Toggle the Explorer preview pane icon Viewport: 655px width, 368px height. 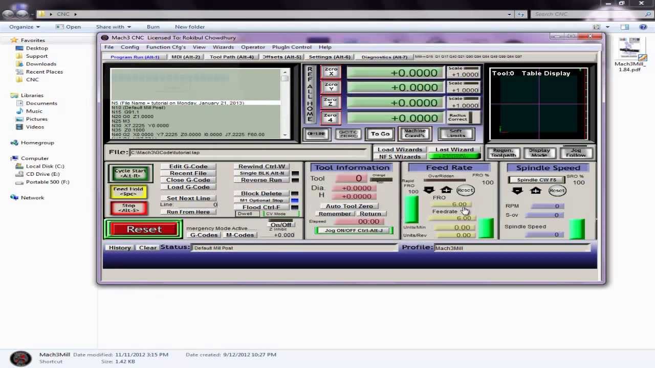[625, 27]
